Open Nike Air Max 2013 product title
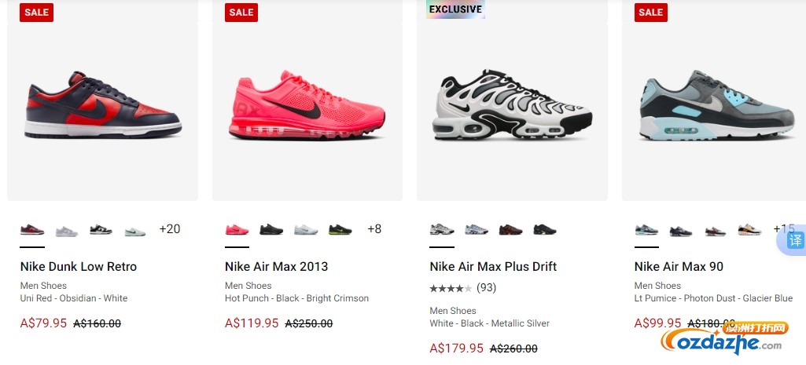Viewport: 806px width, 365px height. 276,266
